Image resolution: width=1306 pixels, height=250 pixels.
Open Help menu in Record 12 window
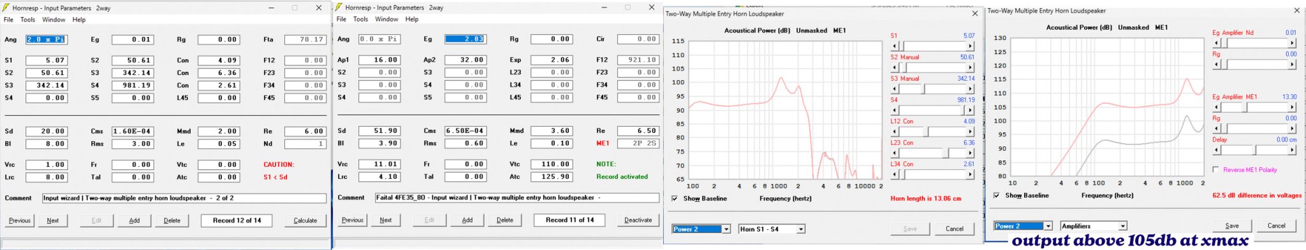79,20
